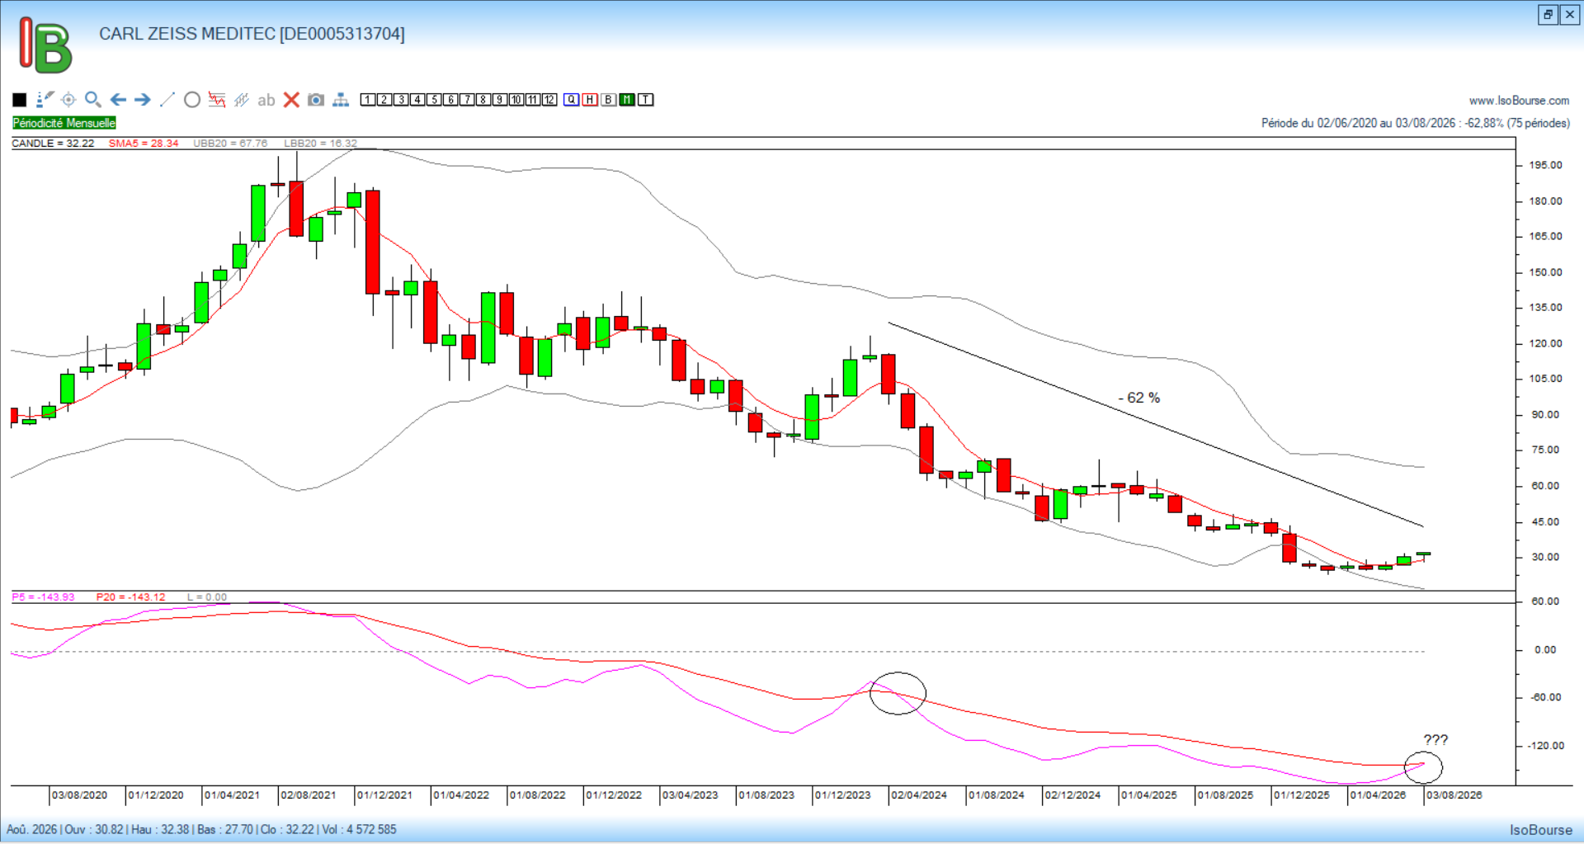
Task: Click the chart title CARL ZEISS MEDITEC
Action: 252,34
